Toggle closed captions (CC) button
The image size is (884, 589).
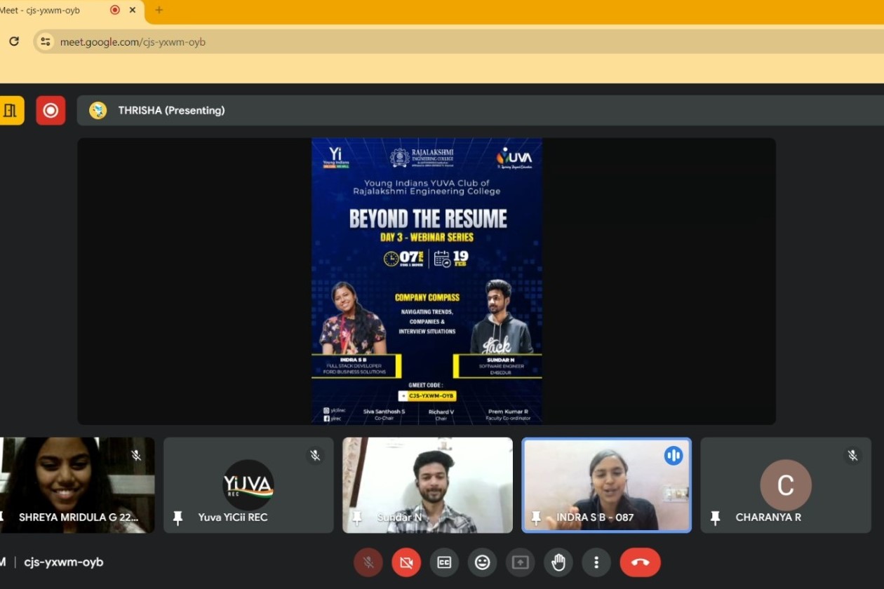[444, 562]
